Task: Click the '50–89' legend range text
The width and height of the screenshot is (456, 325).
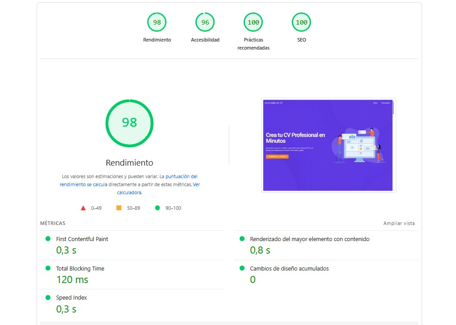Action: (133, 208)
